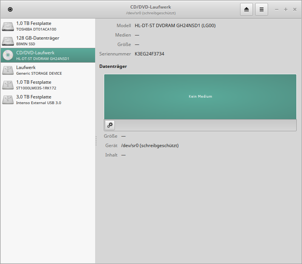Image resolution: width=302 pixels, height=264 pixels.
Task: Click the CD/DVD disc icon in sidebar
Action: (x=8, y=55)
